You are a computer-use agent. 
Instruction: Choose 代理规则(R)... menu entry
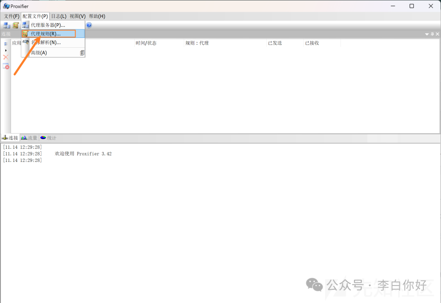point(53,34)
